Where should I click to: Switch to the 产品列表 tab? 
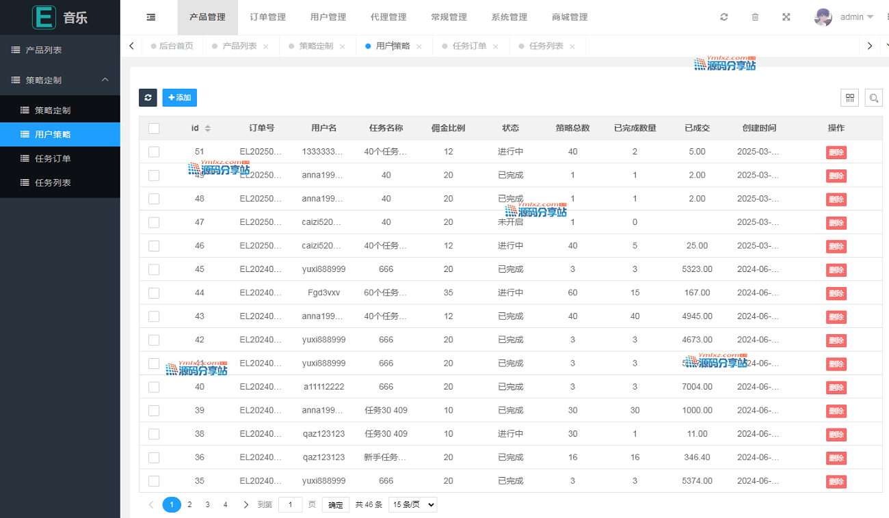[x=239, y=46]
